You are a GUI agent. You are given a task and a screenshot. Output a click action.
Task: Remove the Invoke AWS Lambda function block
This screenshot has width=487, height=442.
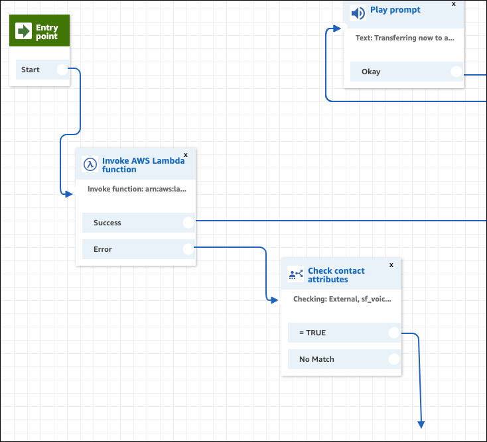click(186, 155)
